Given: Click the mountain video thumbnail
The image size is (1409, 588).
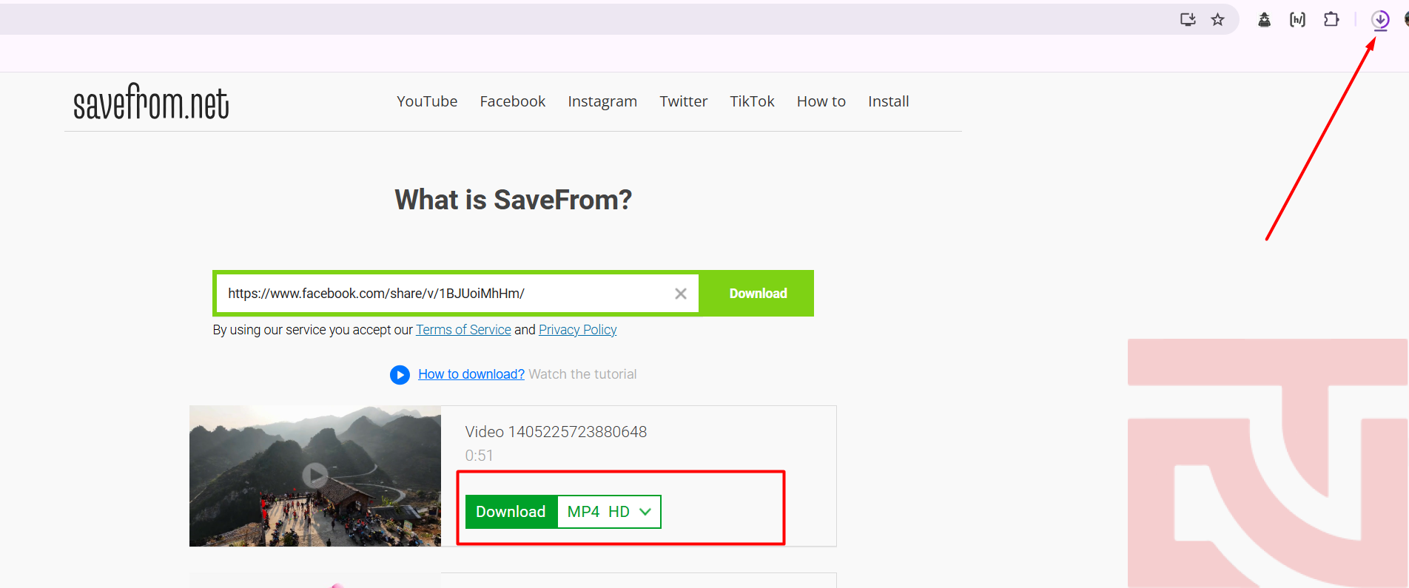Looking at the screenshot, I should pos(315,476).
